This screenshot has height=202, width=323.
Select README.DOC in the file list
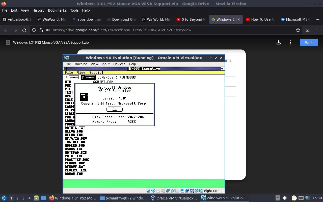[75, 163]
